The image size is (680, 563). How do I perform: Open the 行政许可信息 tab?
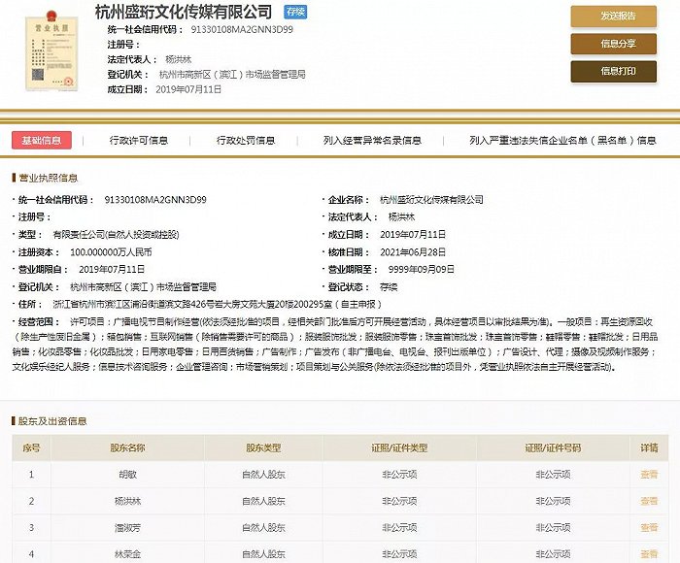click(x=138, y=141)
